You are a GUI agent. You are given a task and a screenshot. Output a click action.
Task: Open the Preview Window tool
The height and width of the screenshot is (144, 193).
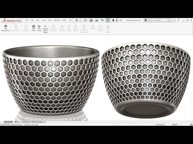tap(62, 28)
